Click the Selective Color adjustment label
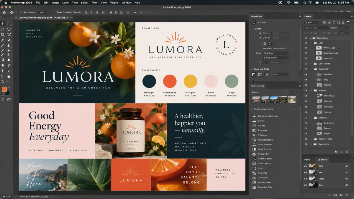This screenshot has width=354, height=199. pos(265,187)
